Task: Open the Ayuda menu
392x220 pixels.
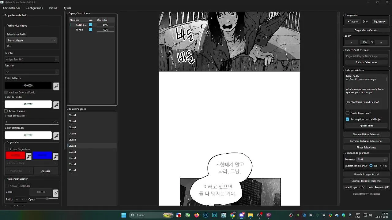Action: [x=67, y=8]
